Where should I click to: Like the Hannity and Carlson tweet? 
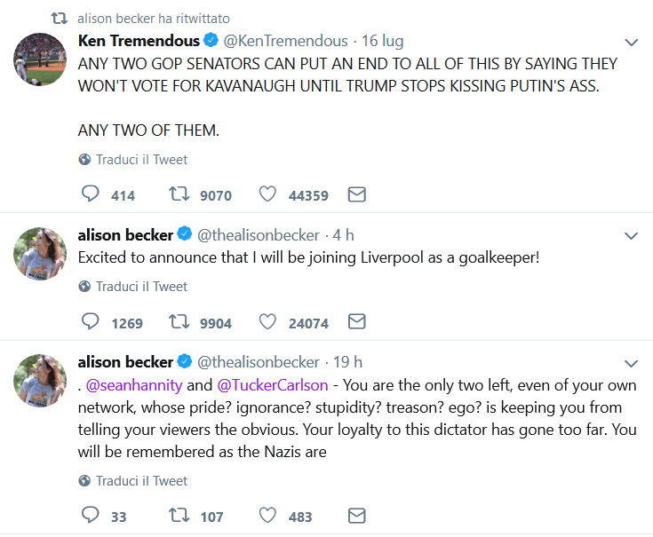[267, 516]
